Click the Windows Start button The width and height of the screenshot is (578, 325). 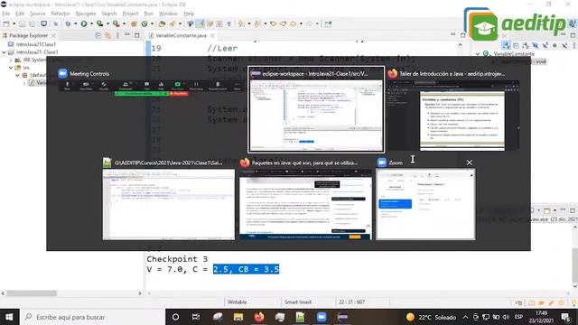pyautogui.click(x=9, y=317)
